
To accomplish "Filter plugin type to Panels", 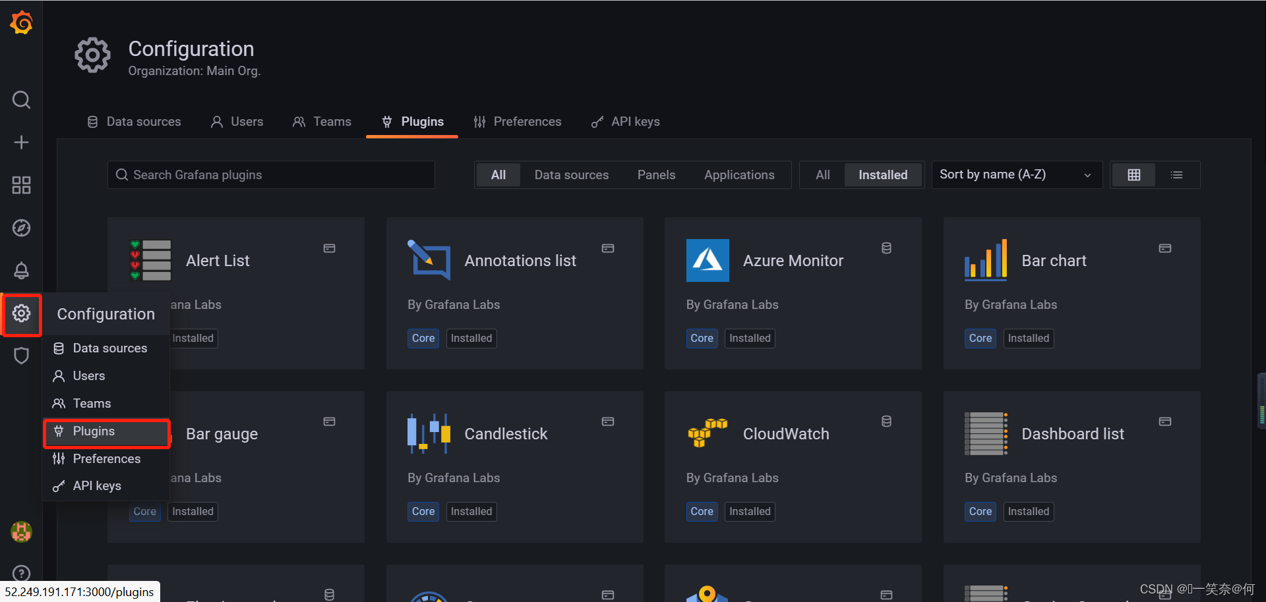I will [x=656, y=175].
